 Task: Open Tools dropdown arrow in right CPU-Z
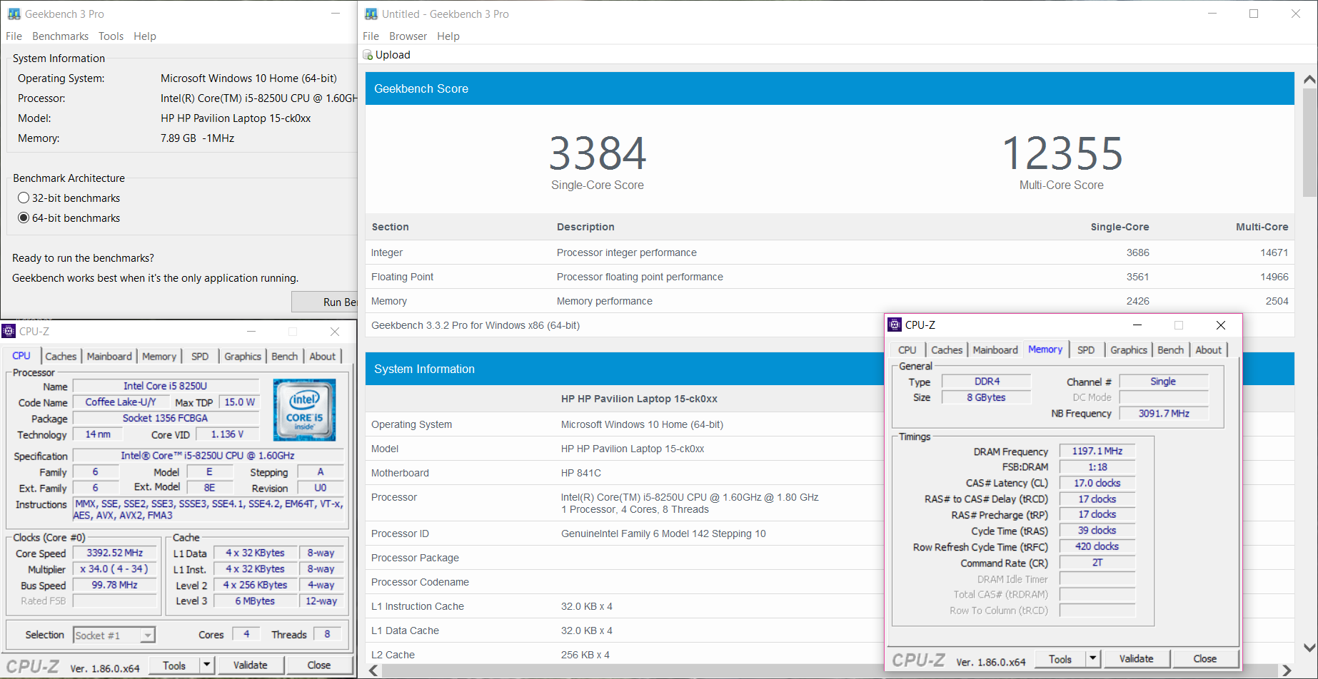[1093, 659]
